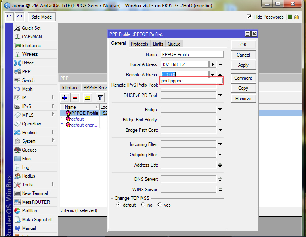Open MetaROUTER in sidebar

[36, 202]
